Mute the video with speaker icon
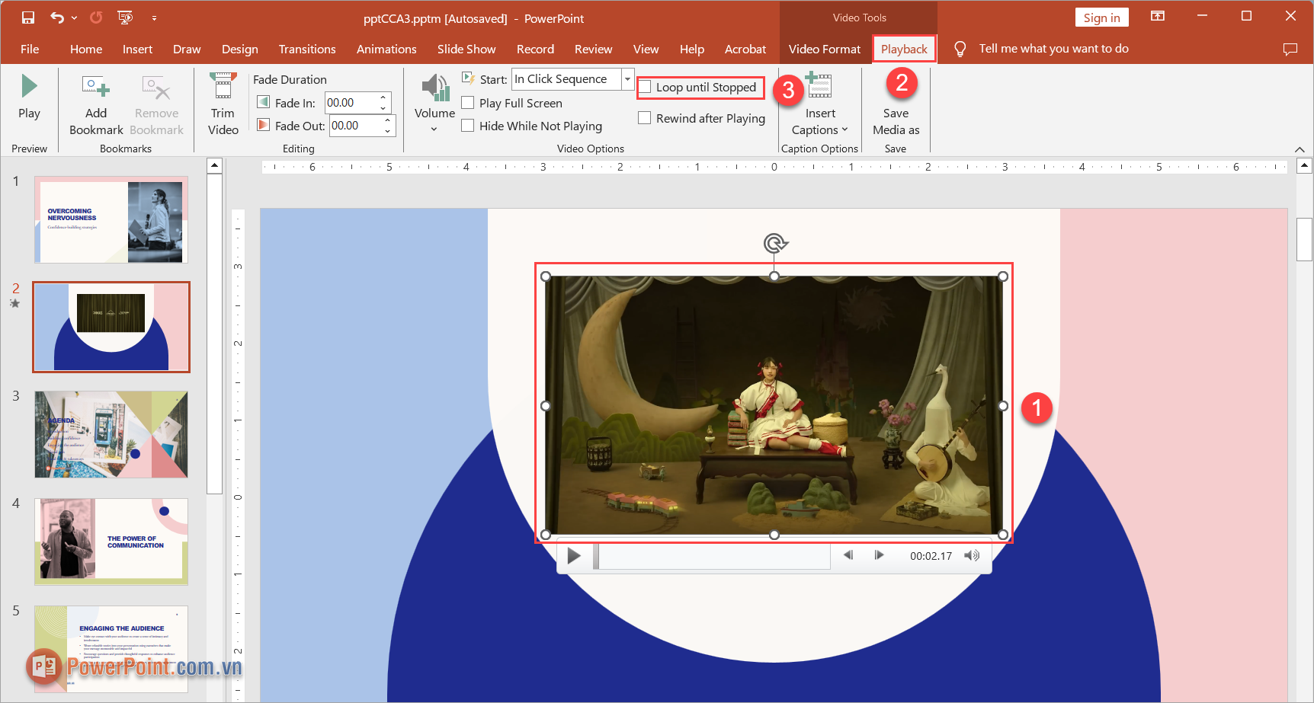1314x703 pixels. (x=972, y=556)
